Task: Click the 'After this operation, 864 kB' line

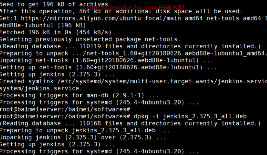Action: point(121,11)
